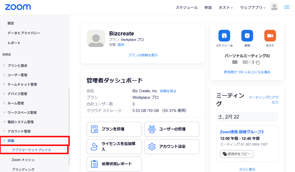Click the blue スケジュール calendar icon
Viewport: 295px width, 172px height.
224,35
